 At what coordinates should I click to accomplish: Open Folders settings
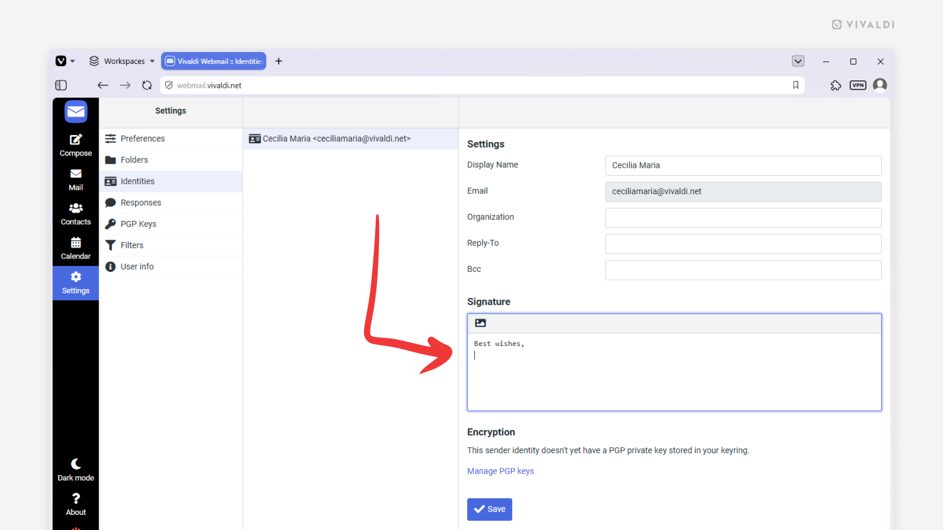pos(170,160)
